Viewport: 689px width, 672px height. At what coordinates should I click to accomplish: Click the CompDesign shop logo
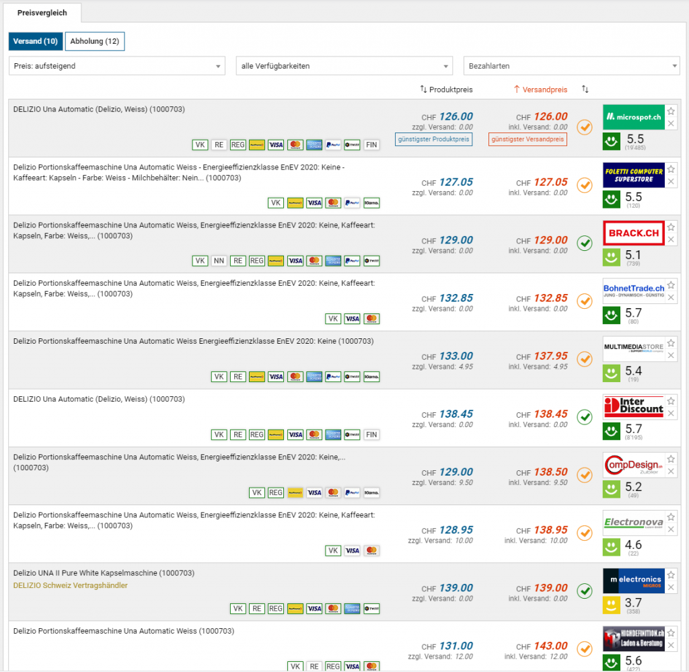click(633, 465)
